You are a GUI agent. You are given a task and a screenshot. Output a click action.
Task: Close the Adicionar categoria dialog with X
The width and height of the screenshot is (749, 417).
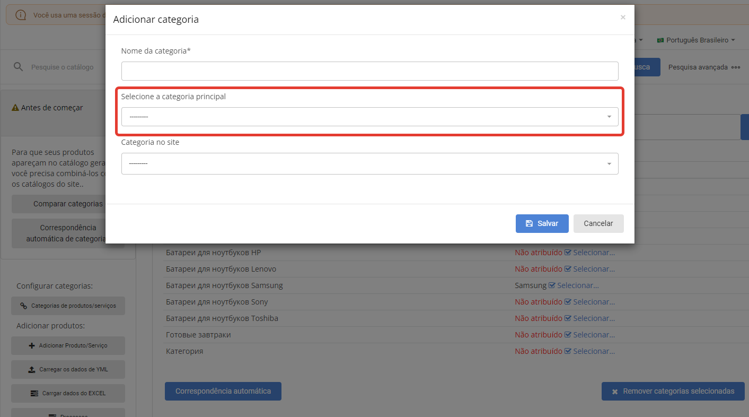(623, 18)
